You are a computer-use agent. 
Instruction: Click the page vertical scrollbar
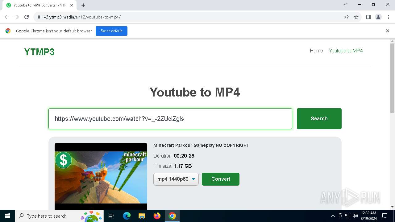(x=392, y=78)
